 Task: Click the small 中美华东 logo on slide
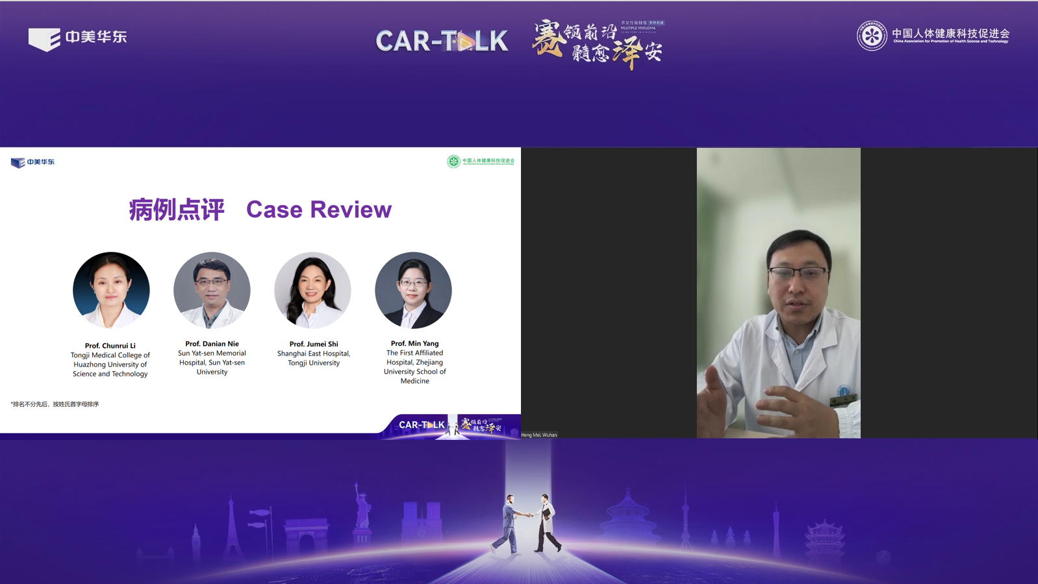point(32,162)
